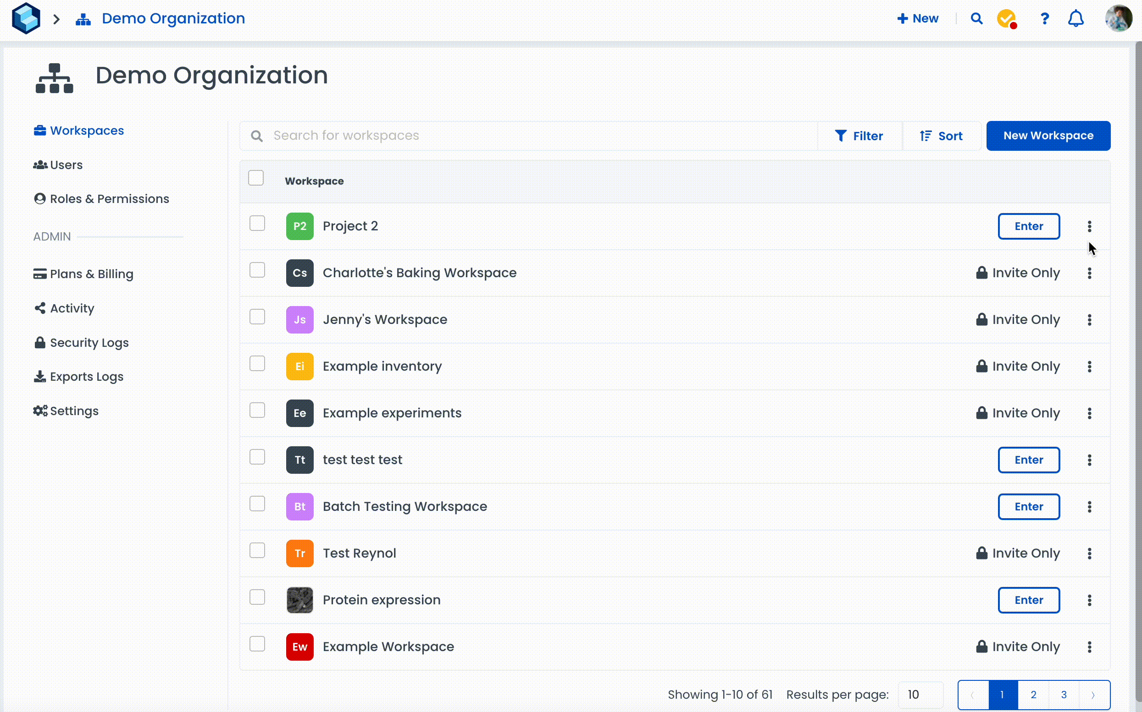1142x712 pixels.
Task: Click the help question mark icon
Action: [x=1044, y=18]
